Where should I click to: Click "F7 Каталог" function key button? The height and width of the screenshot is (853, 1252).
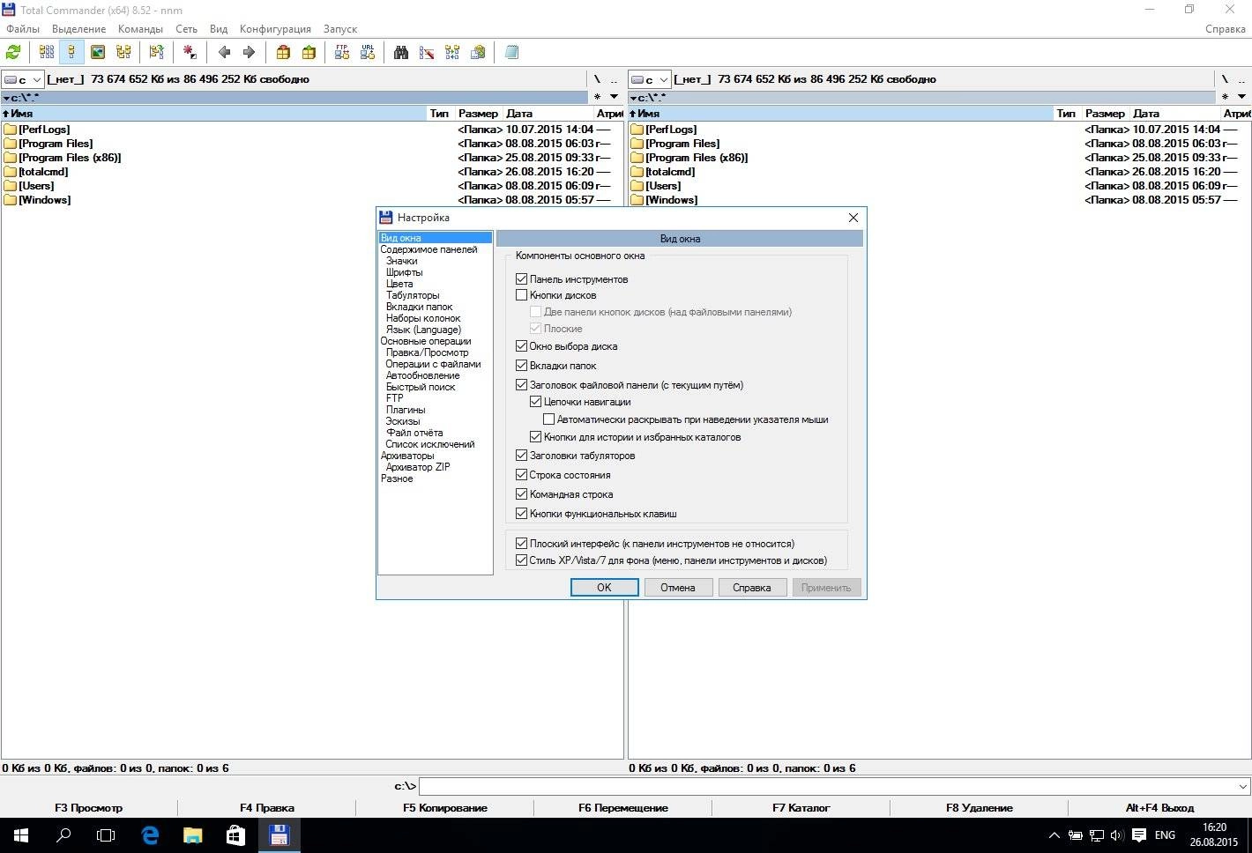(801, 807)
